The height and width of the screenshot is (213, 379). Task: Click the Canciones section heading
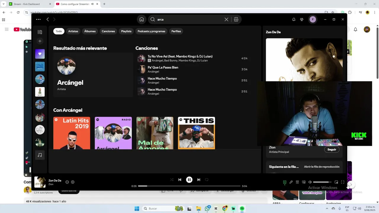click(147, 48)
